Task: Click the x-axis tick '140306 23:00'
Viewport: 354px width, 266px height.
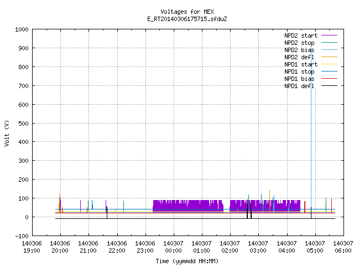Action: (x=145, y=247)
